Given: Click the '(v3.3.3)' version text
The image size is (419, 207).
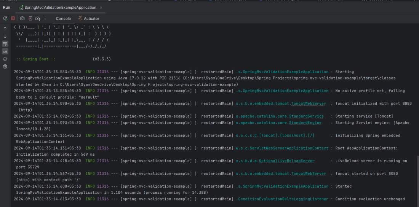Looking at the screenshot, I should [102, 59].
